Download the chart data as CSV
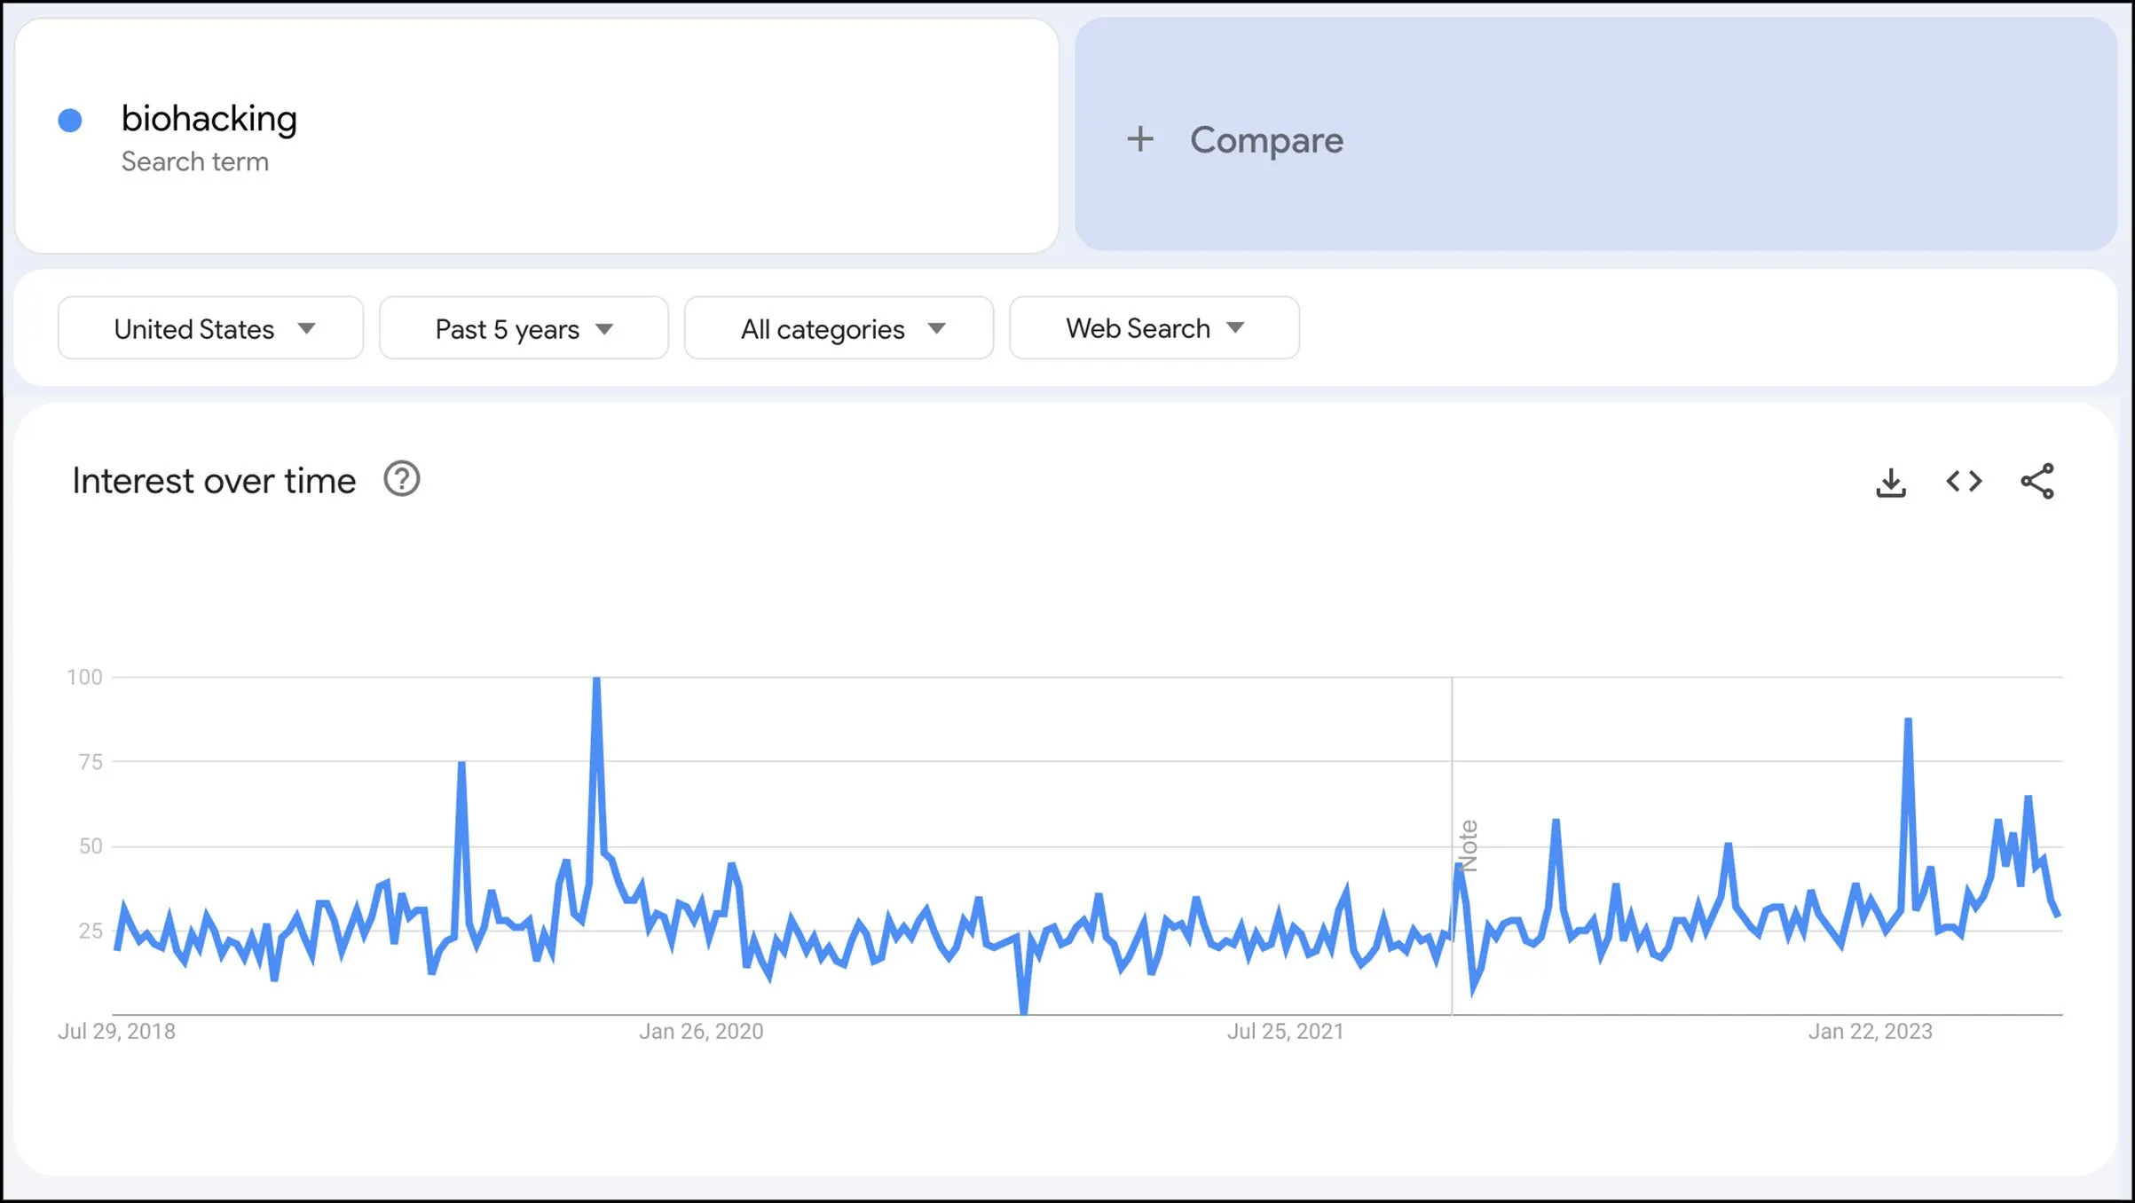The width and height of the screenshot is (2135, 1203). coord(1890,482)
